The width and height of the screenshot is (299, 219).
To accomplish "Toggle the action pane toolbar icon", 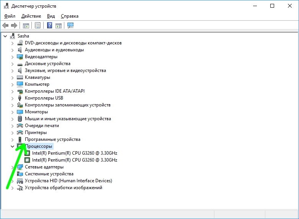I will 59,25.
